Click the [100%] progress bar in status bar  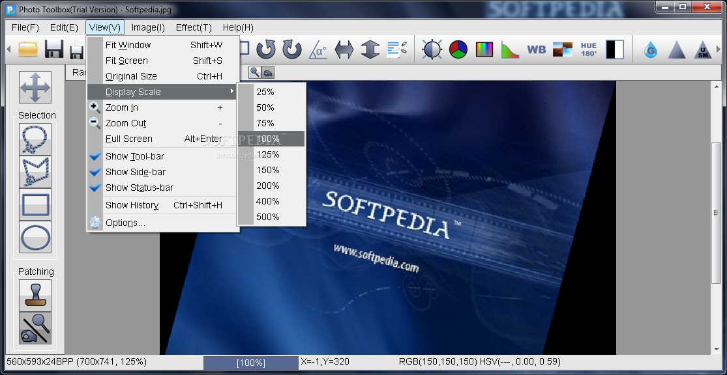[251, 363]
